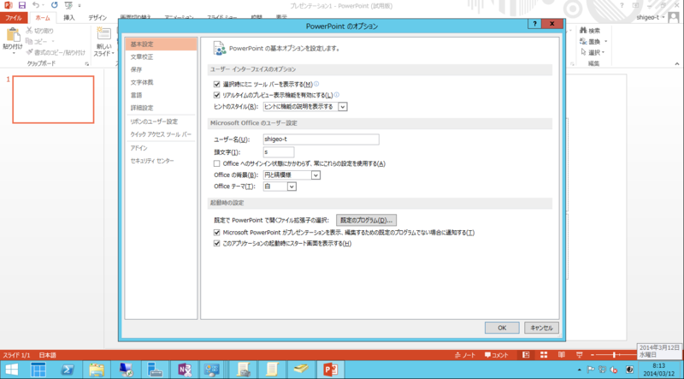Image resolution: width=684 pixels, height=379 pixels.
Task: Start slideshow from the status bar icon
Action: [580, 354]
